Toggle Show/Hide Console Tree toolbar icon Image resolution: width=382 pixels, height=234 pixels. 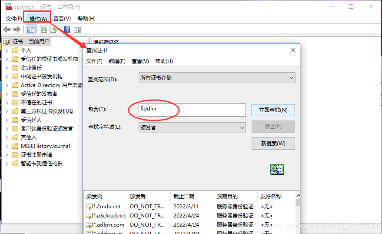(x=31, y=30)
